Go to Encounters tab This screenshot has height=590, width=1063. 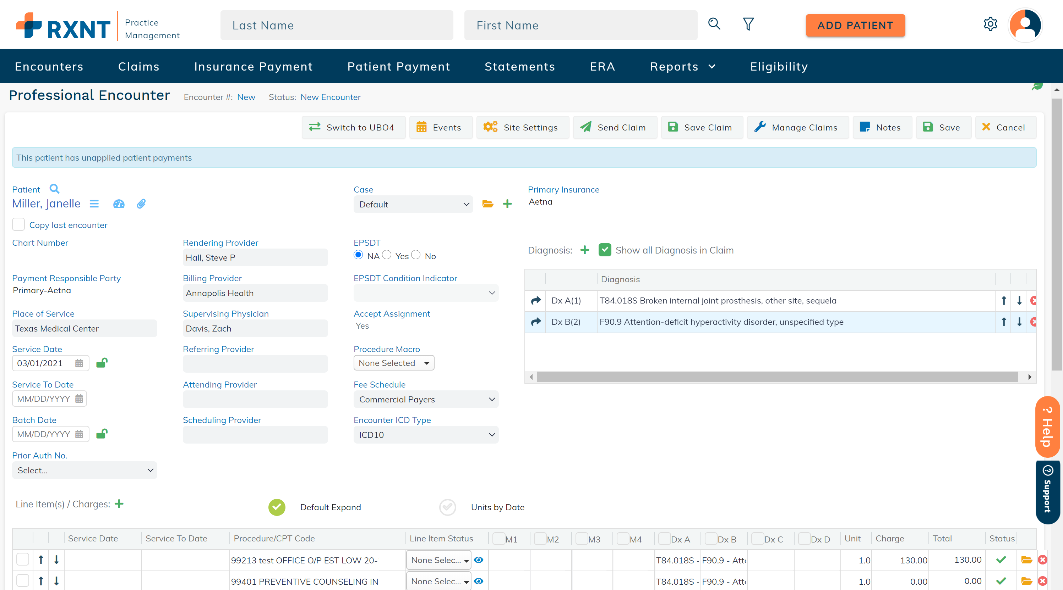tap(49, 66)
